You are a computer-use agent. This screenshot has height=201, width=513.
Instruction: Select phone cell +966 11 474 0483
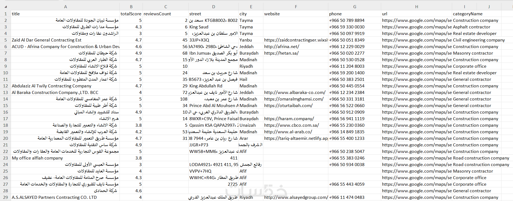tap(355, 197)
